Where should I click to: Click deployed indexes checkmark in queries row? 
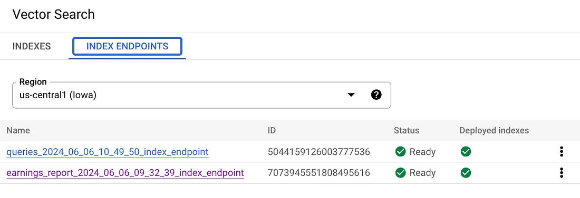466,152
